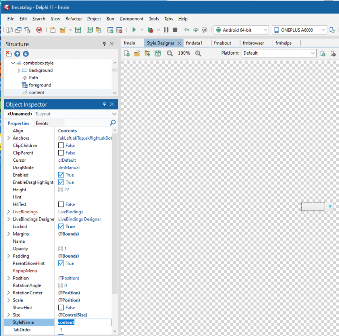The width and height of the screenshot is (339, 336).
Task: Click the Run Until Return icon
Action: 205,30
